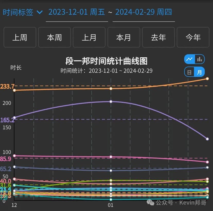The image size is (213, 211).
Task: Click y-axis title 时长
Action: (16, 68)
